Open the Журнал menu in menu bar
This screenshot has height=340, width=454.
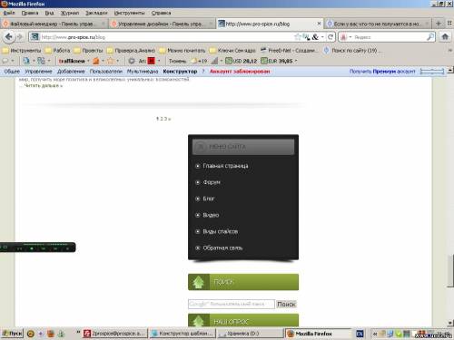70,13
